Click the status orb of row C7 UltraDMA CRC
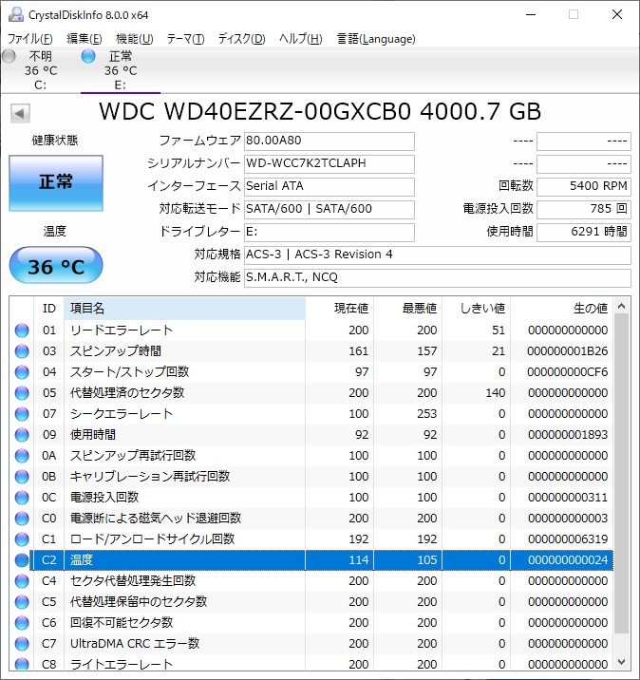 [x=22, y=644]
